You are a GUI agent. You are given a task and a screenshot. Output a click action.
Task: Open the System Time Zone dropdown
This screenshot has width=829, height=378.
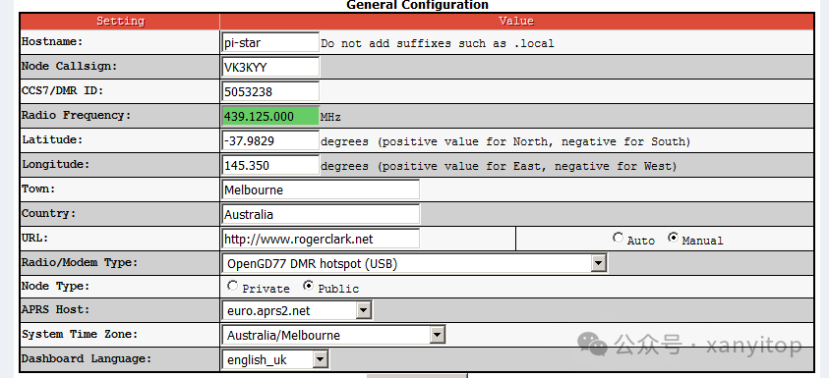[x=437, y=335]
